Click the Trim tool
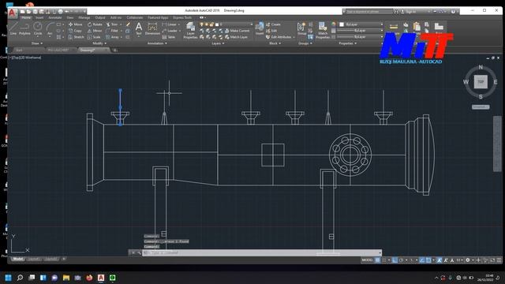The image size is (505, 284). pyautogui.click(x=112, y=24)
